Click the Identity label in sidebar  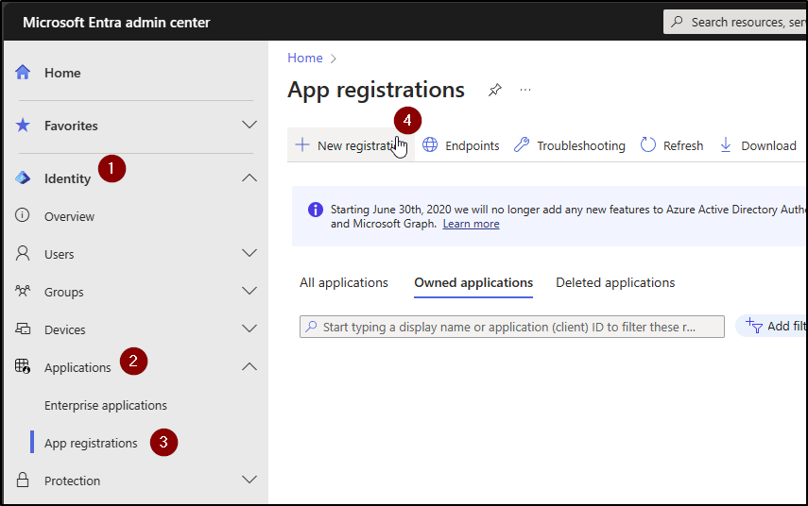pyautogui.click(x=67, y=178)
